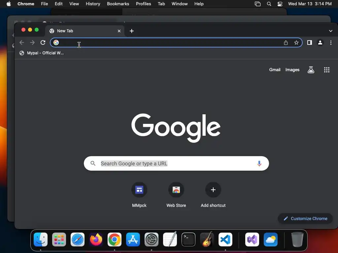Click the Google search box
Image resolution: width=338 pixels, height=253 pixels.
click(176, 163)
